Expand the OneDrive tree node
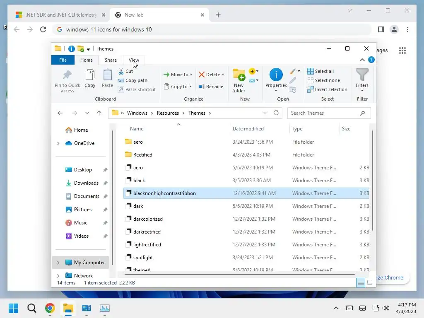This screenshot has height=318, width=424. point(58,143)
